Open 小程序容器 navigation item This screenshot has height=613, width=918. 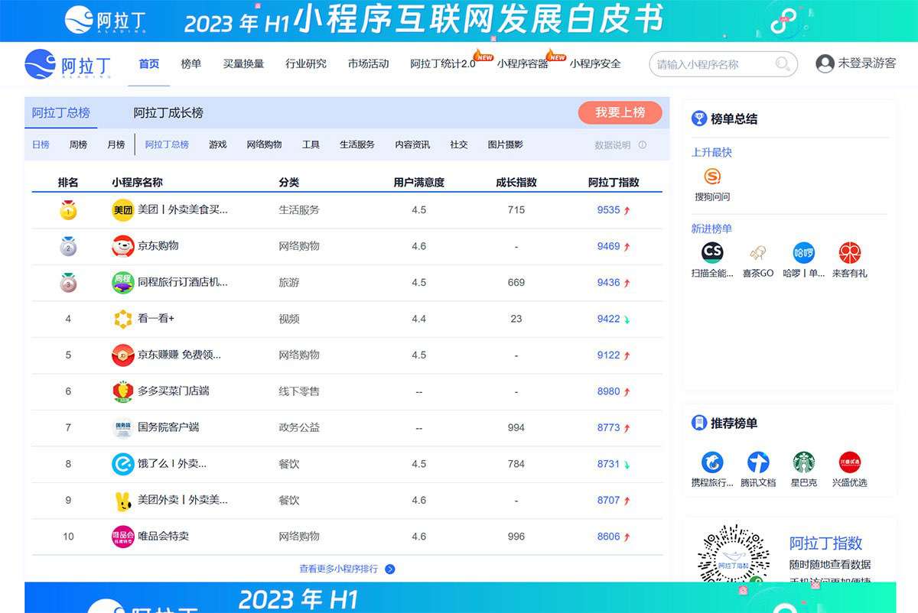[522, 64]
